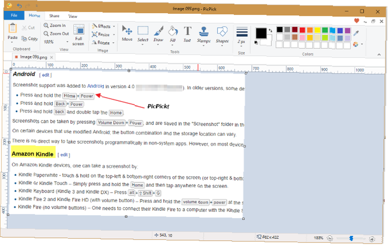
Task: Click the redo arrow in title bar
Action: coord(28,5)
